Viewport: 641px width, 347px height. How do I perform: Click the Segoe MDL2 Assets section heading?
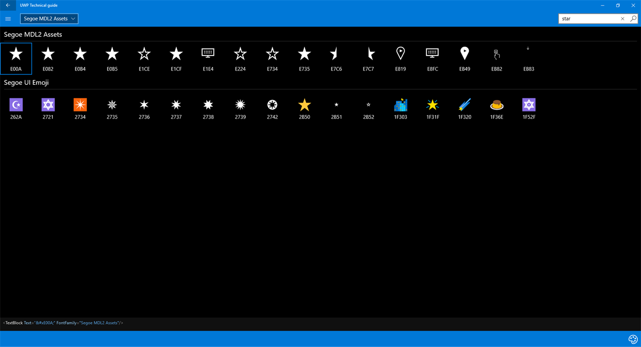point(33,34)
